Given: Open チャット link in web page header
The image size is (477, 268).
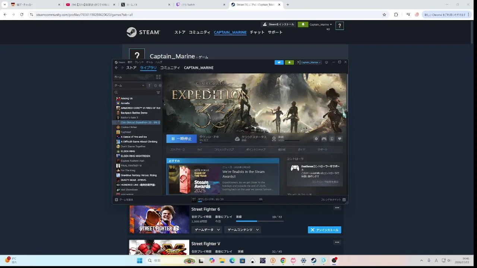Looking at the screenshot, I should pyautogui.click(x=257, y=32).
